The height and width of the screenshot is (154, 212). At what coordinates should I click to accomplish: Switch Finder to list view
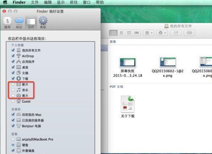click(121, 33)
